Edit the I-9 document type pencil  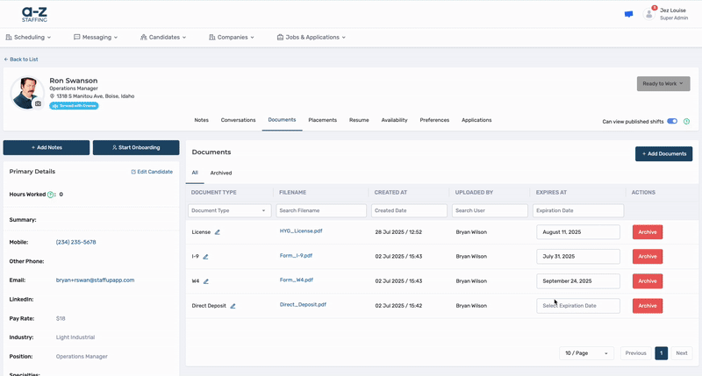(205, 257)
